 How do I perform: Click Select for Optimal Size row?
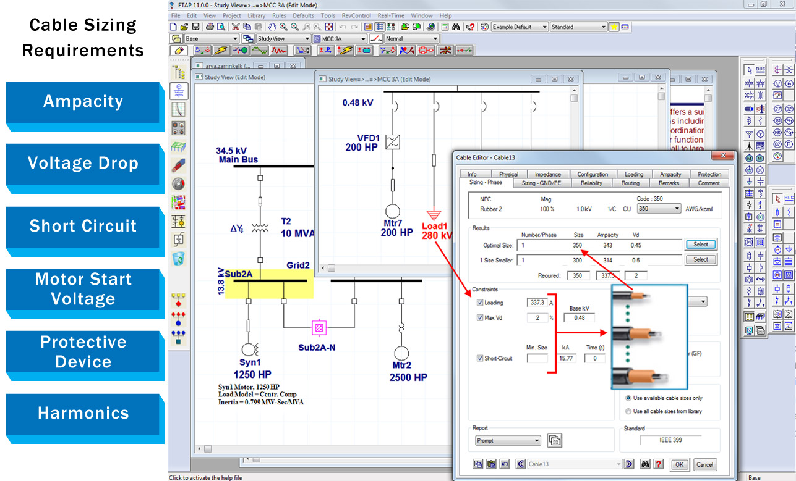click(x=701, y=245)
